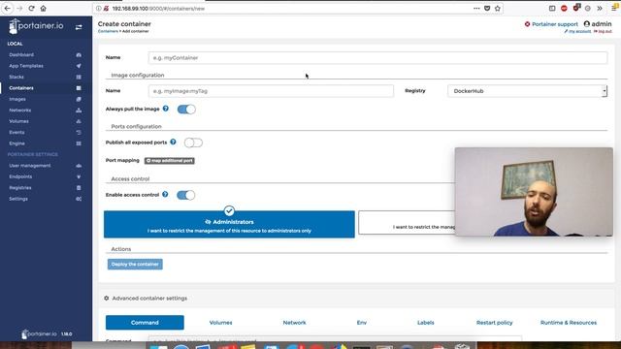Select Containers in the sidebar
The width and height of the screenshot is (621, 349).
(21, 88)
